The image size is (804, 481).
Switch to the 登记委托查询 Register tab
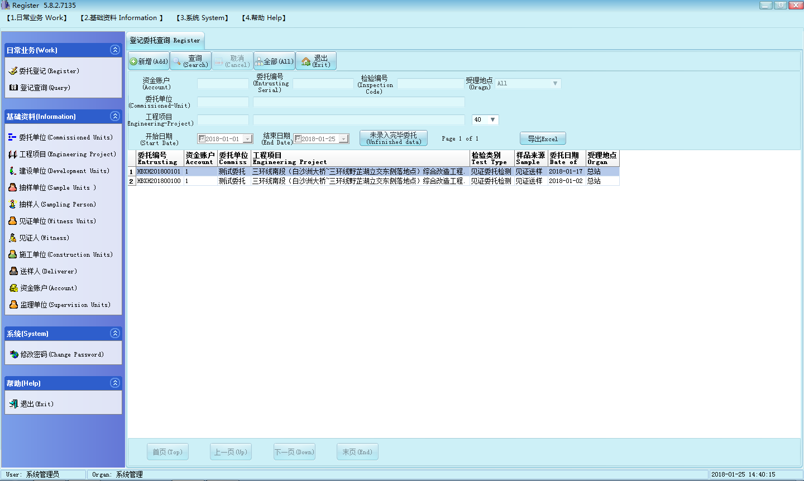pyautogui.click(x=165, y=40)
